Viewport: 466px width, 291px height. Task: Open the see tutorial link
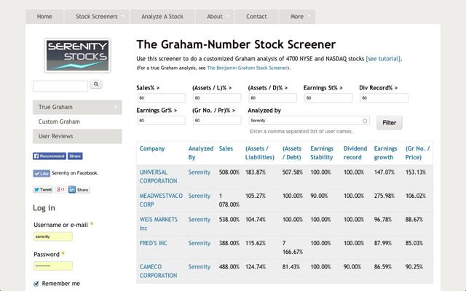point(383,59)
